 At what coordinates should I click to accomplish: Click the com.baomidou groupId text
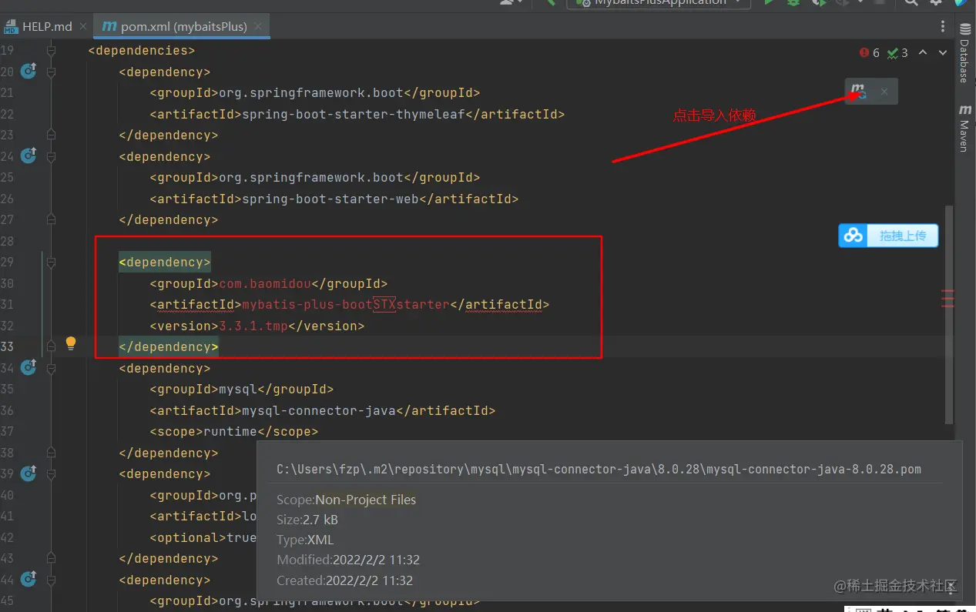click(x=265, y=283)
